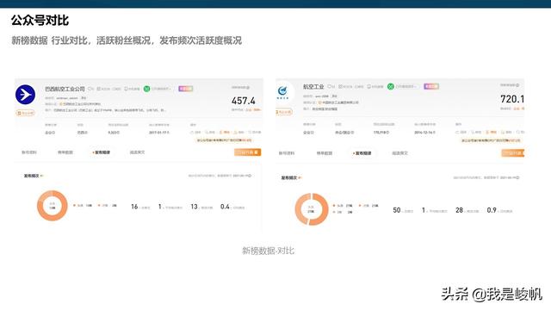Select 发布规律 tab in 巴西航空工业公司 panel
Viewport: 551px width, 310px height.
[102, 152]
